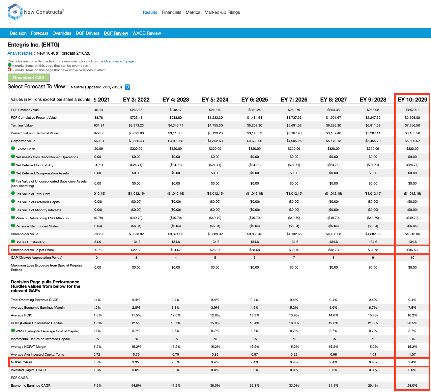The image size is (431, 392).
Task: Click the EY 8: 2027 column header
Action: coord(334,100)
